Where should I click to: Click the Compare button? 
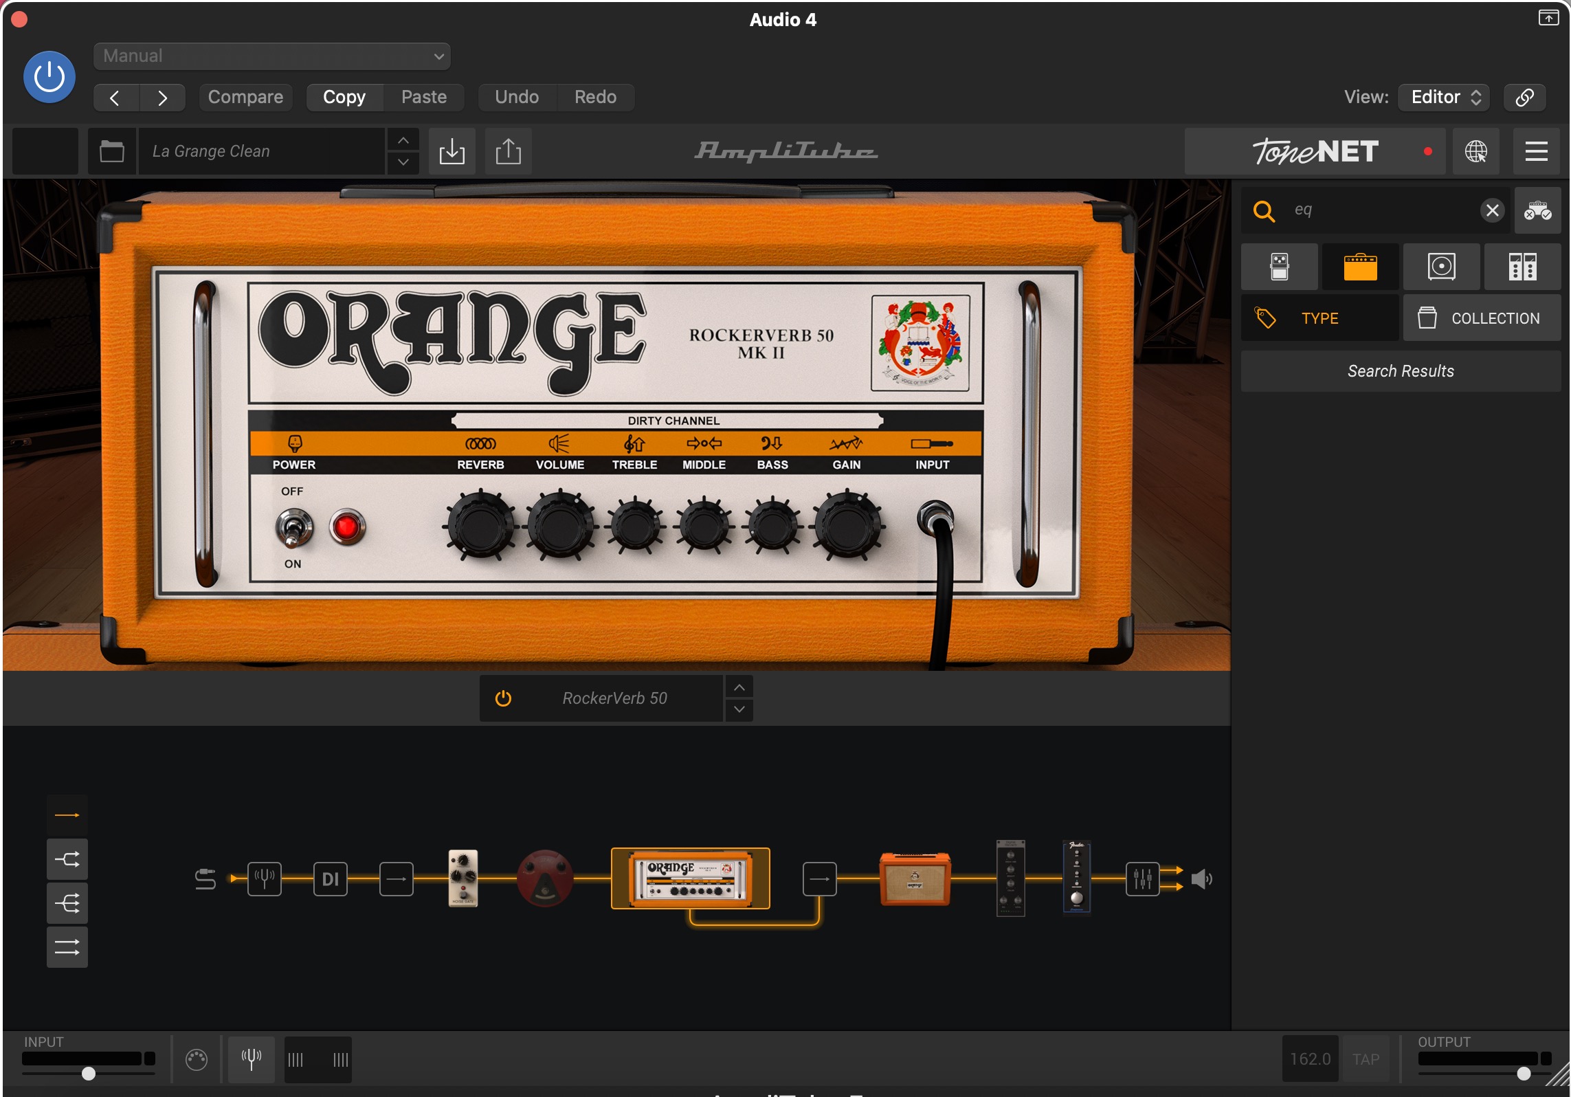tap(245, 97)
